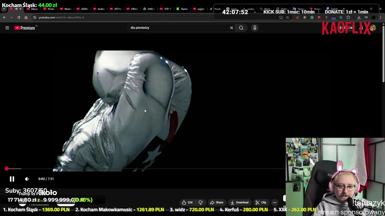
Task: Open the 7TV extension icon
Action: tap(341, 17)
